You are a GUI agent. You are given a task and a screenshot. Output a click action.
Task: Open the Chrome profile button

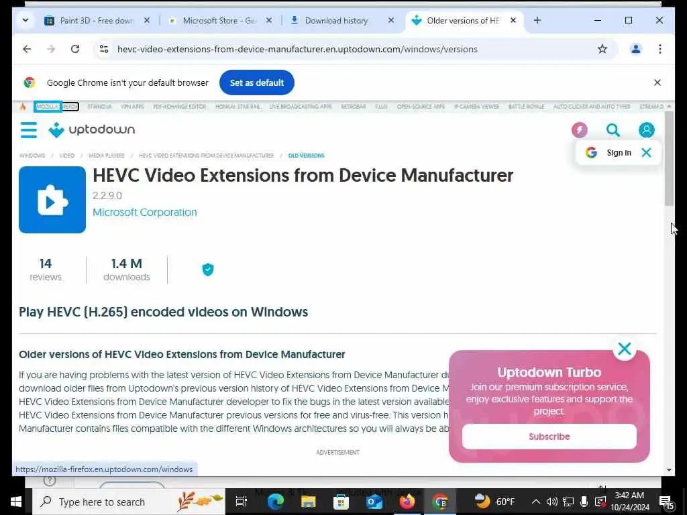click(x=636, y=49)
